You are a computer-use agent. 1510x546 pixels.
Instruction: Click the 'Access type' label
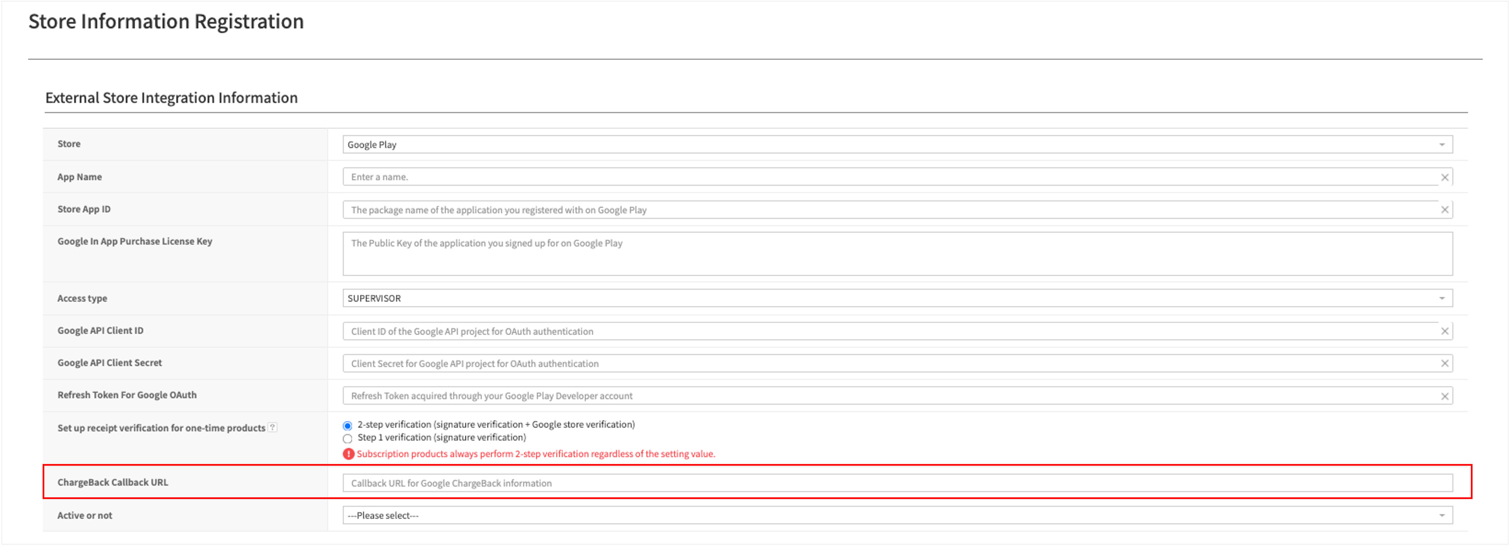pyautogui.click(x=82, y=298)
